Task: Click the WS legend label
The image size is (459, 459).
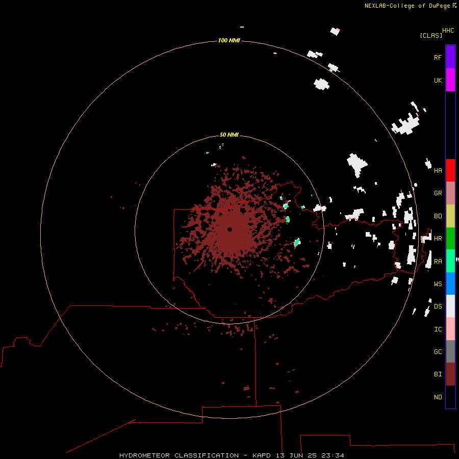Action: click(x=438, y=284)
